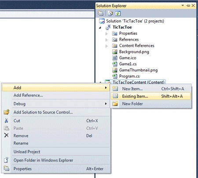The height and width of the screenshot is (178, 198).
Task: Select Properties in the context menu
Action: (x=56, y=169)
